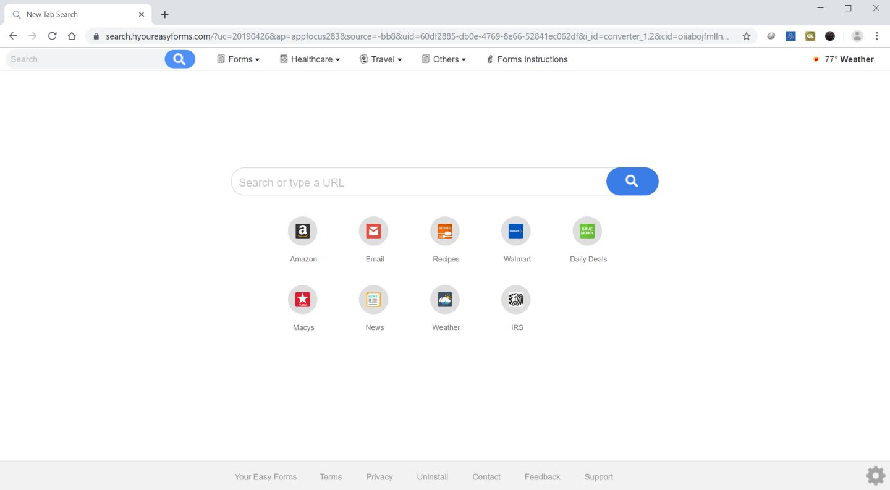This screenshot has height=490, width=890.
Task: Open the 77° Weather widget
Action: pyautogui.click(x=843, y=59)
